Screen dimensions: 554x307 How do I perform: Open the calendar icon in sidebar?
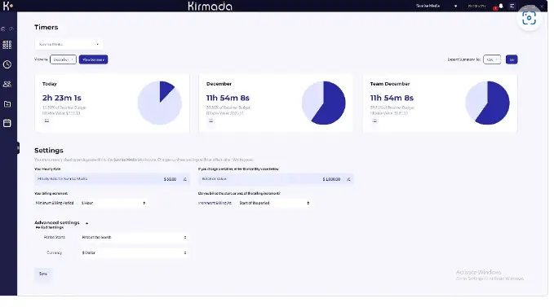(x=7, y=123)
